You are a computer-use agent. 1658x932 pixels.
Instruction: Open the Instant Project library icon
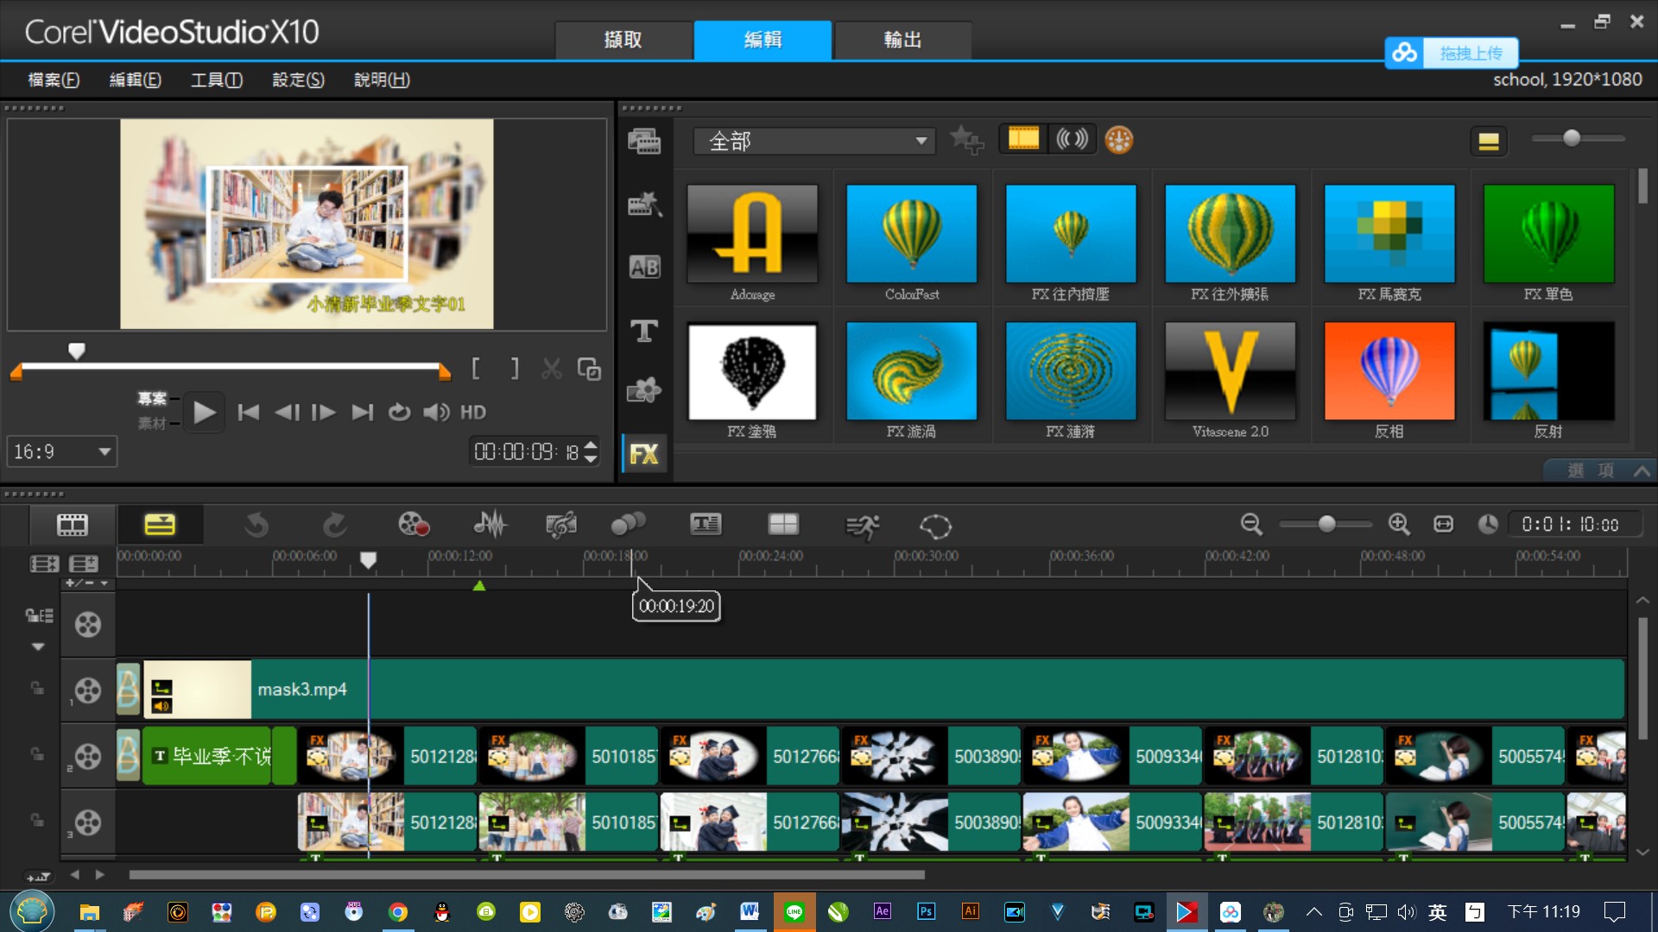[644, 204]
